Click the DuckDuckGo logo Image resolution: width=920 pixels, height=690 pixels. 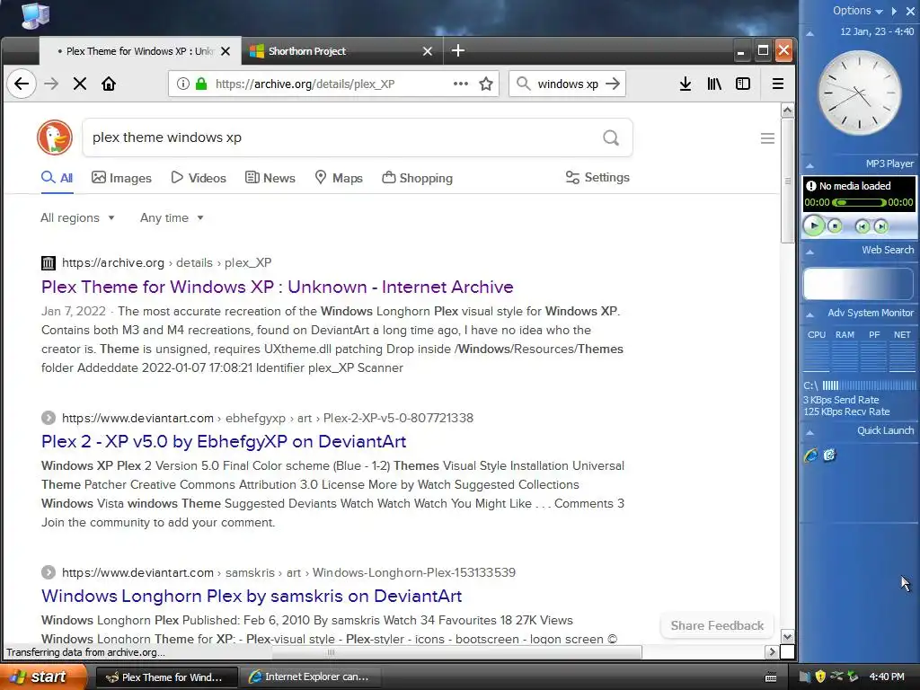pyautogui.click(x=55, y=137)
